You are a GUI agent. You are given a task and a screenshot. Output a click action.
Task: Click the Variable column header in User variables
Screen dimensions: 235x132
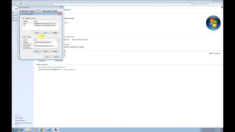pos(28,21)
